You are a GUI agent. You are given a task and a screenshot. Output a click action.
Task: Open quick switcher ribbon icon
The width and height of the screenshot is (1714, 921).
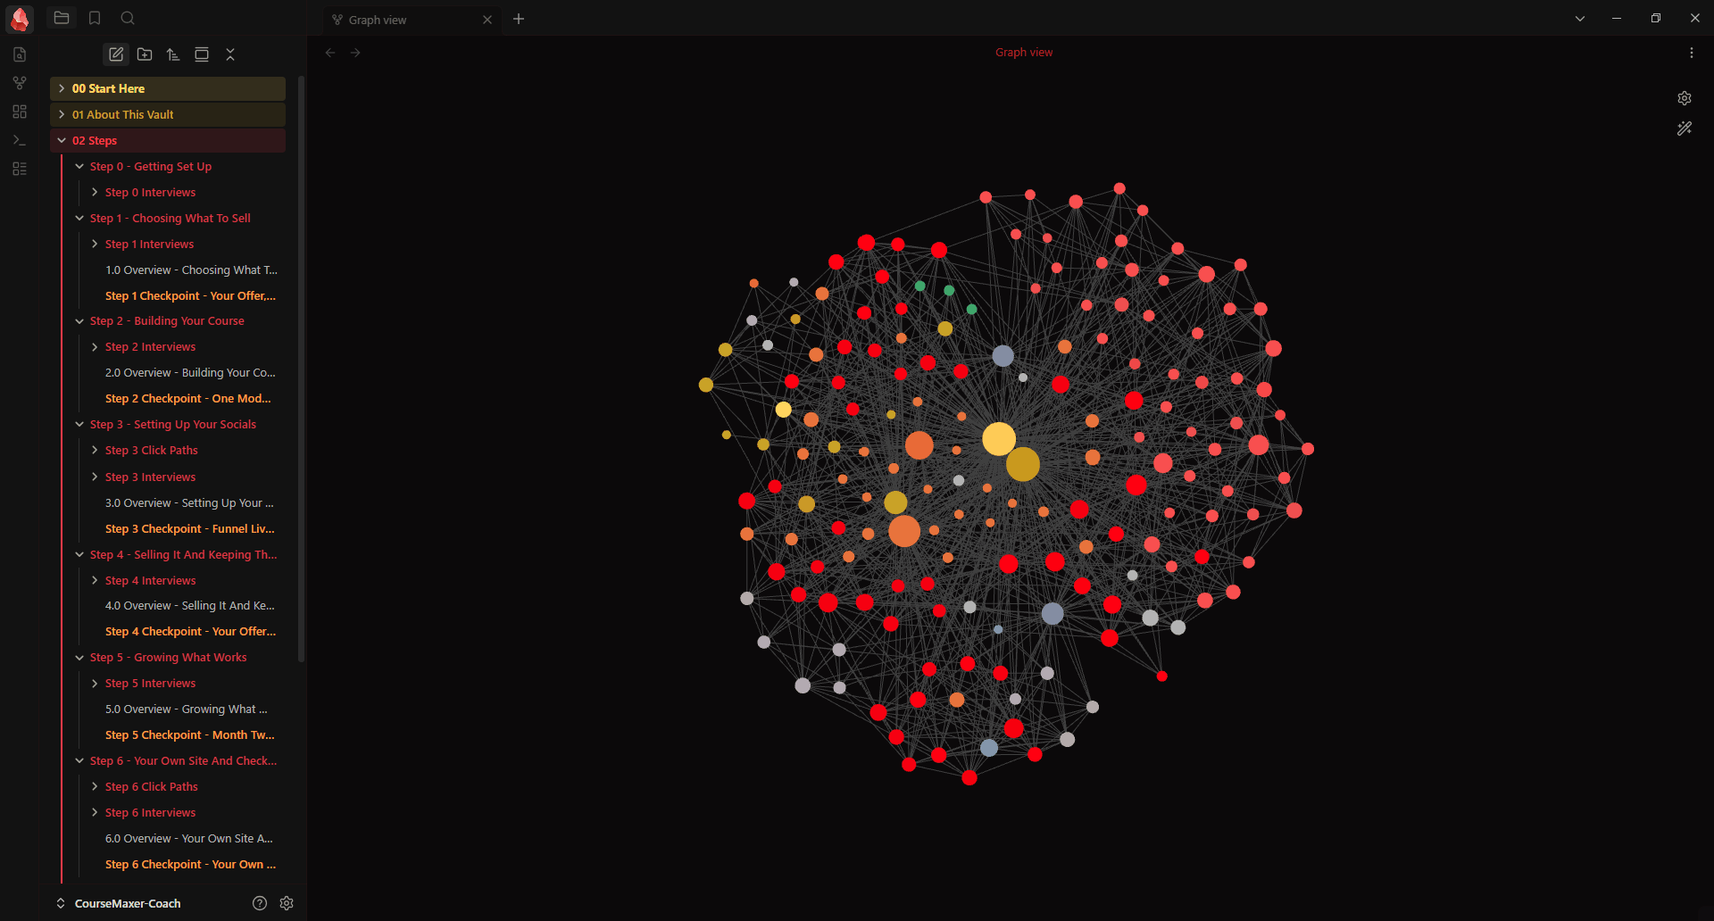20,54
